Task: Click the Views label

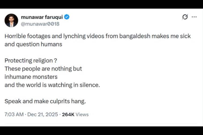Action: pyautogui.click(x=82, y=114)
